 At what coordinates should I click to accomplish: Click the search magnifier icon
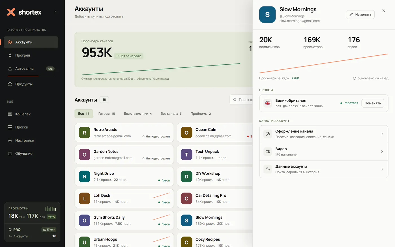tap(235, 100)
